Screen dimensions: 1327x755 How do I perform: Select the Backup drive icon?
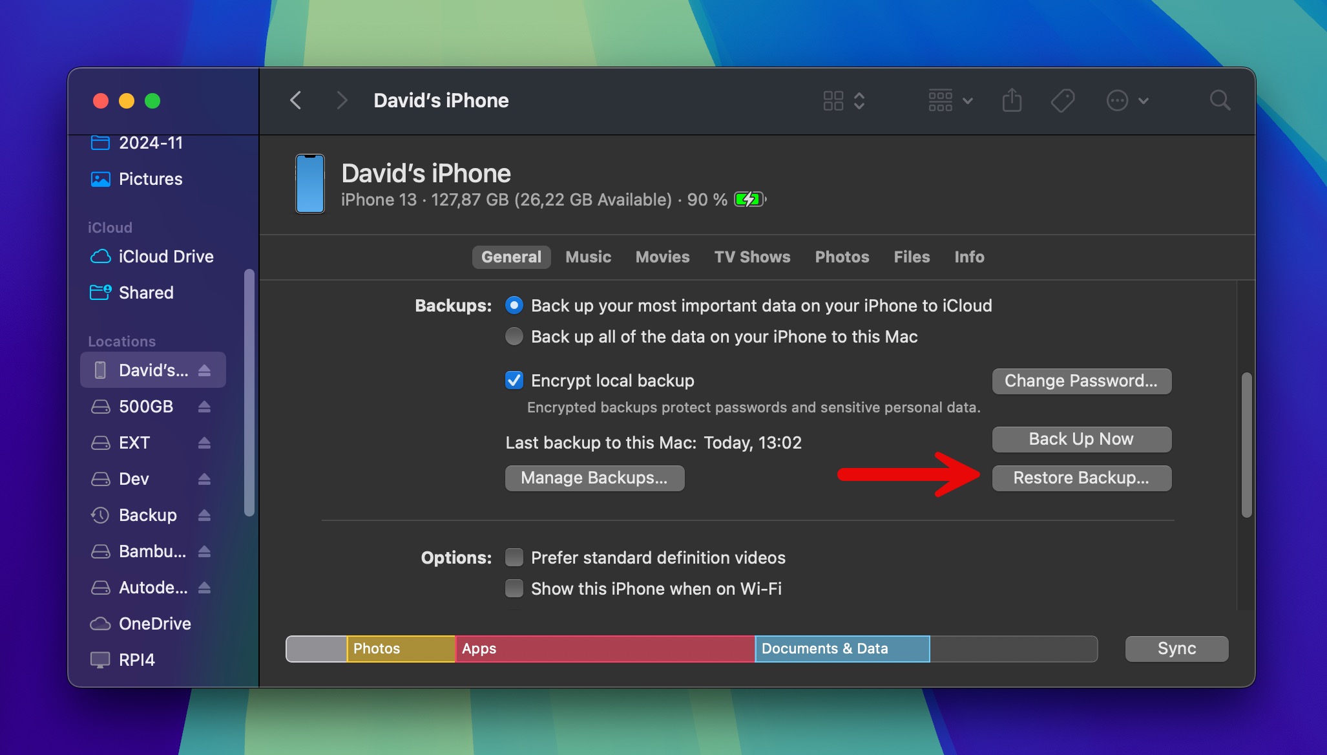[100, 515]
